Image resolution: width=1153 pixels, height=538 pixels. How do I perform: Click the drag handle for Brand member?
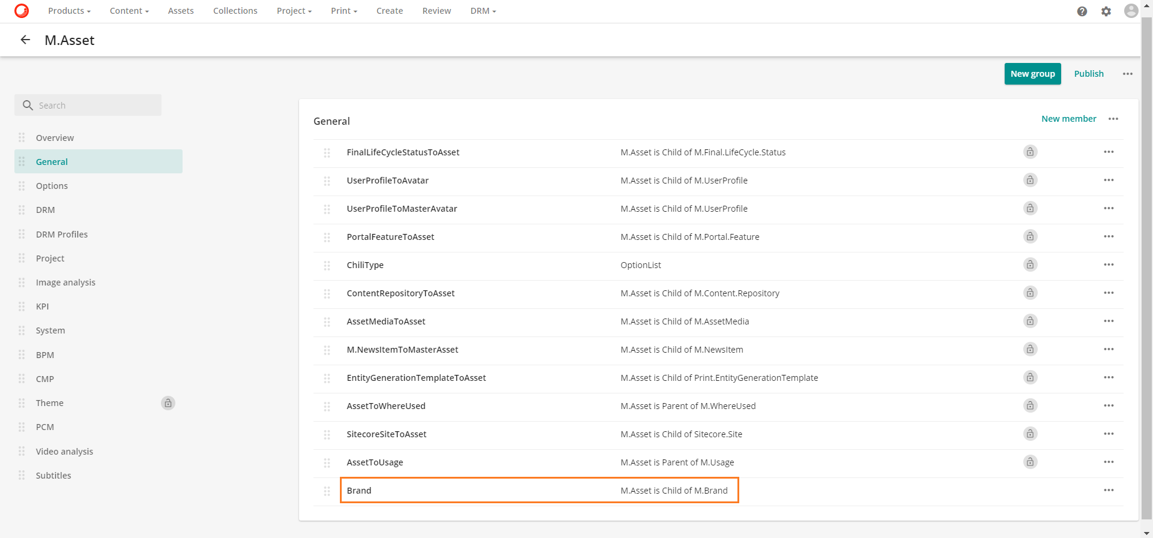click(327, 491)
